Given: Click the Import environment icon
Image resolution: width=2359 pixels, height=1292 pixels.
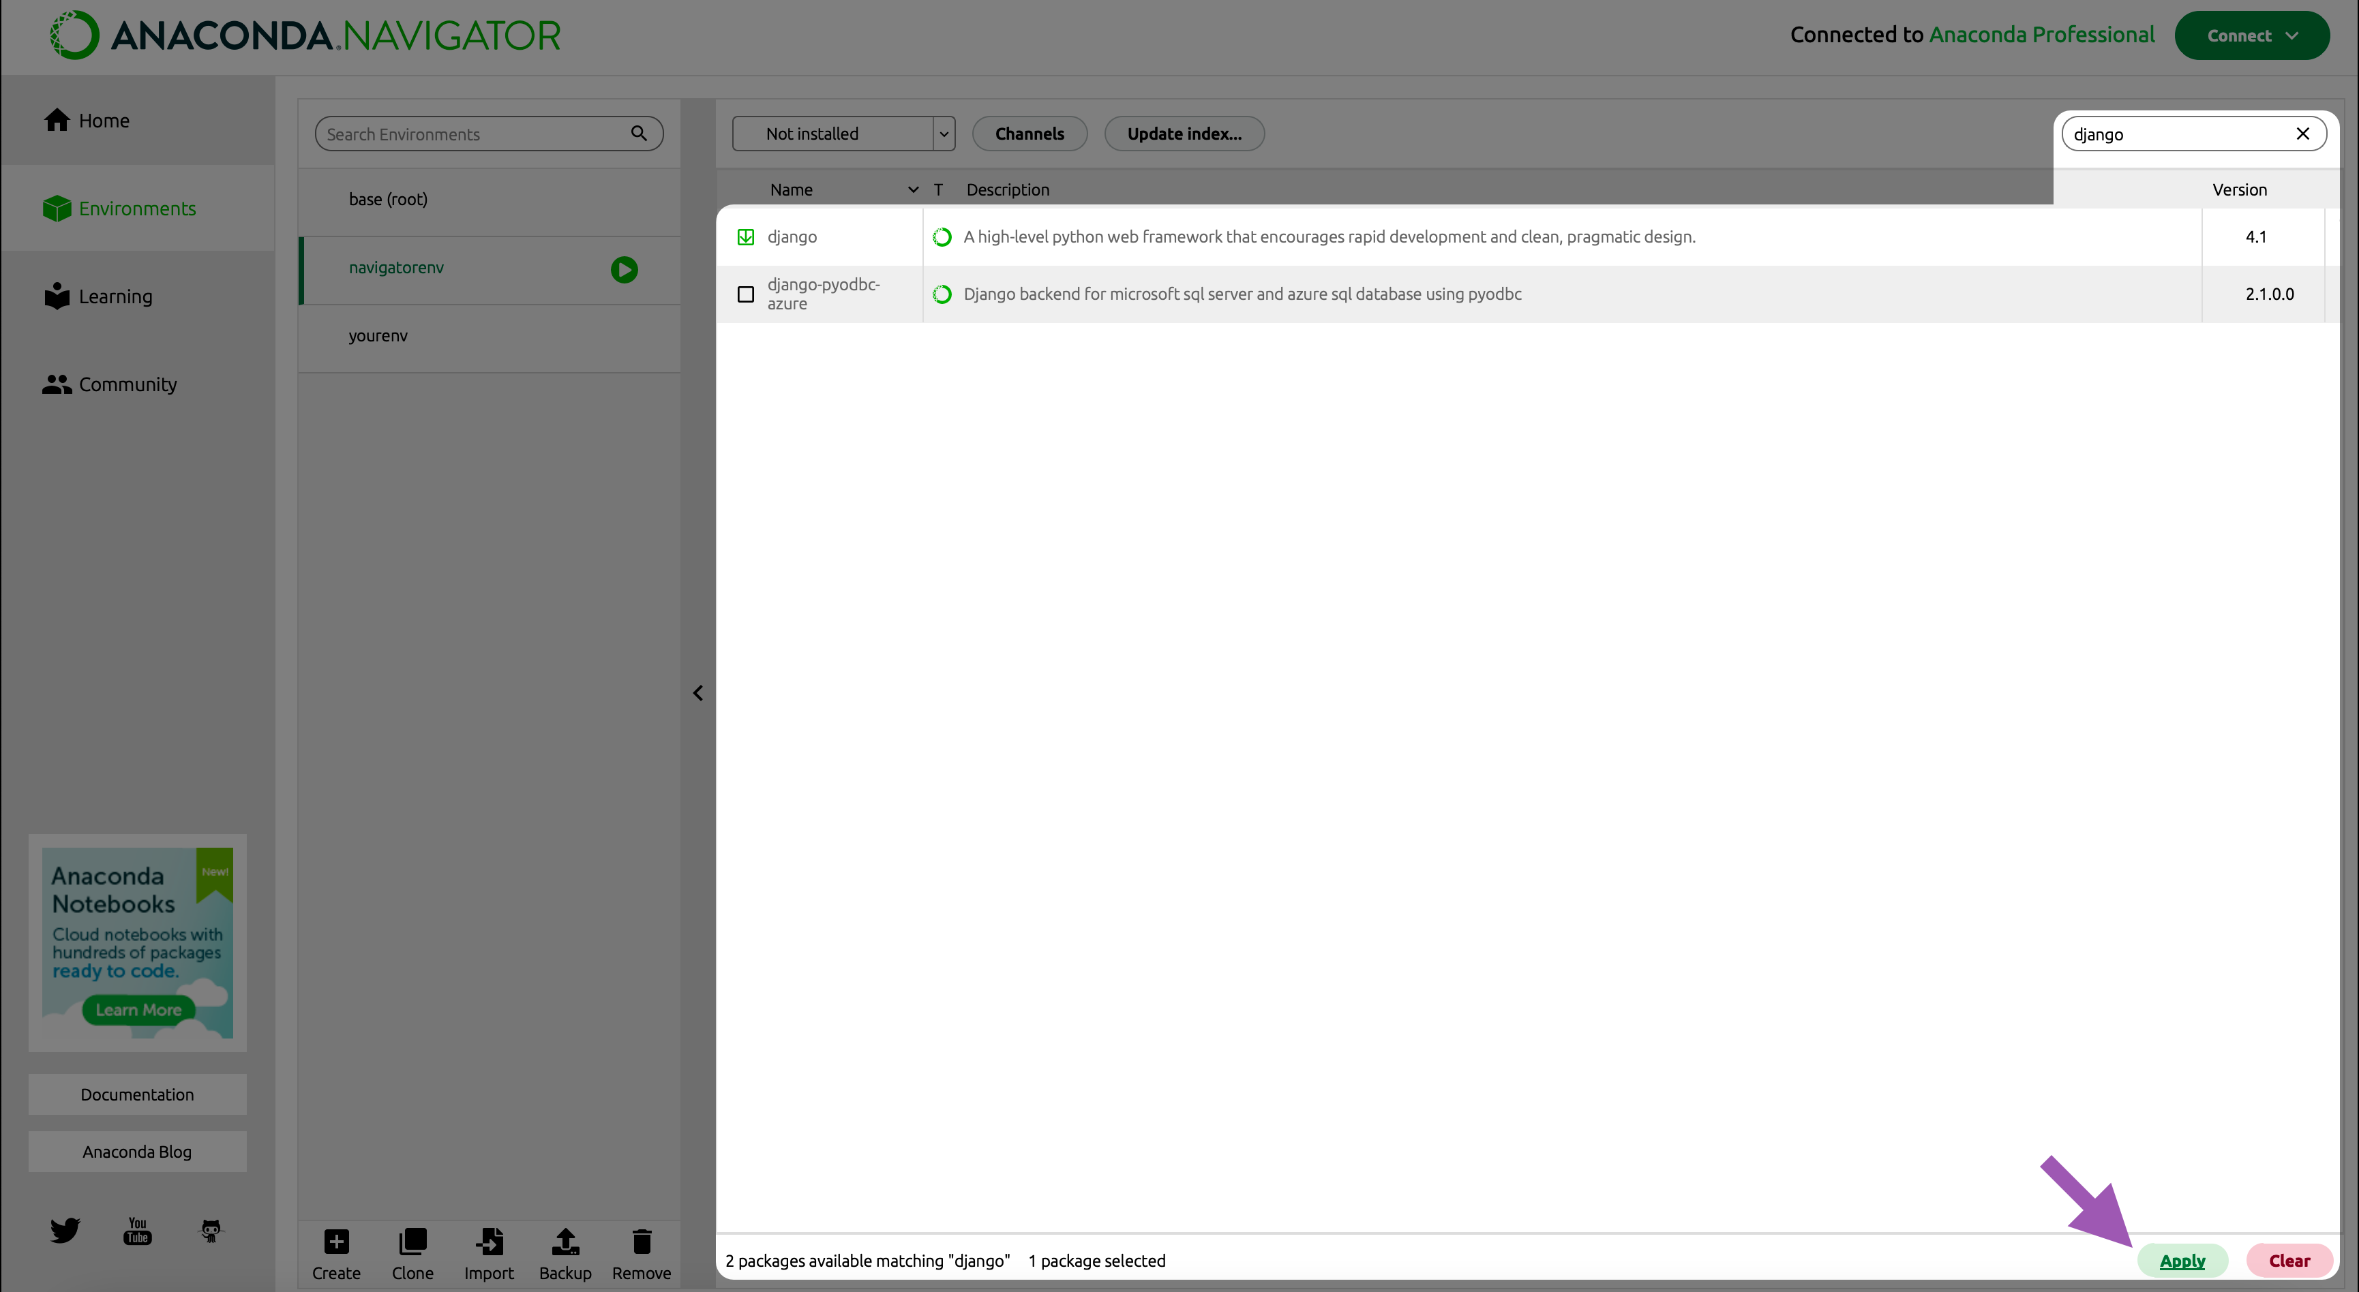Looking at the screenshot, I should [x=489, y=1242].
